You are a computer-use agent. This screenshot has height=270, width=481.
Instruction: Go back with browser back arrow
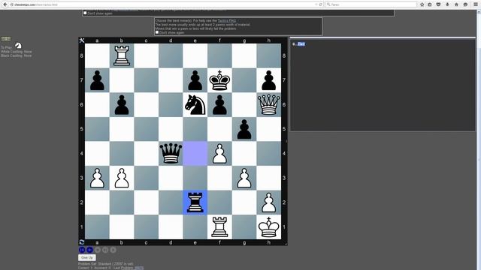coord(5,4)
